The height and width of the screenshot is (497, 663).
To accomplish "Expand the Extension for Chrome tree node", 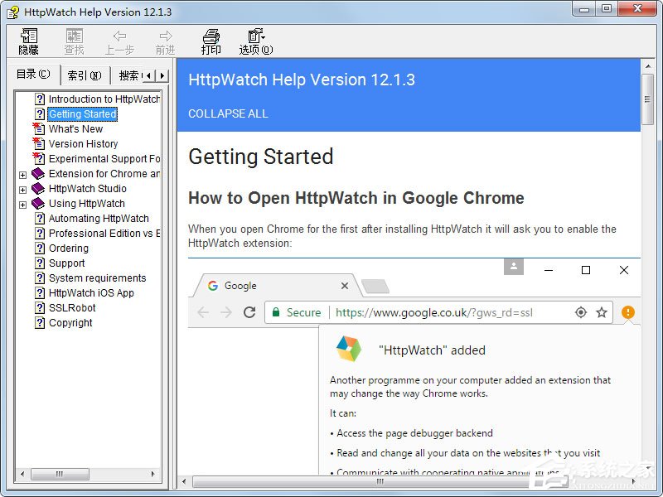I will [x=23, y=175].
